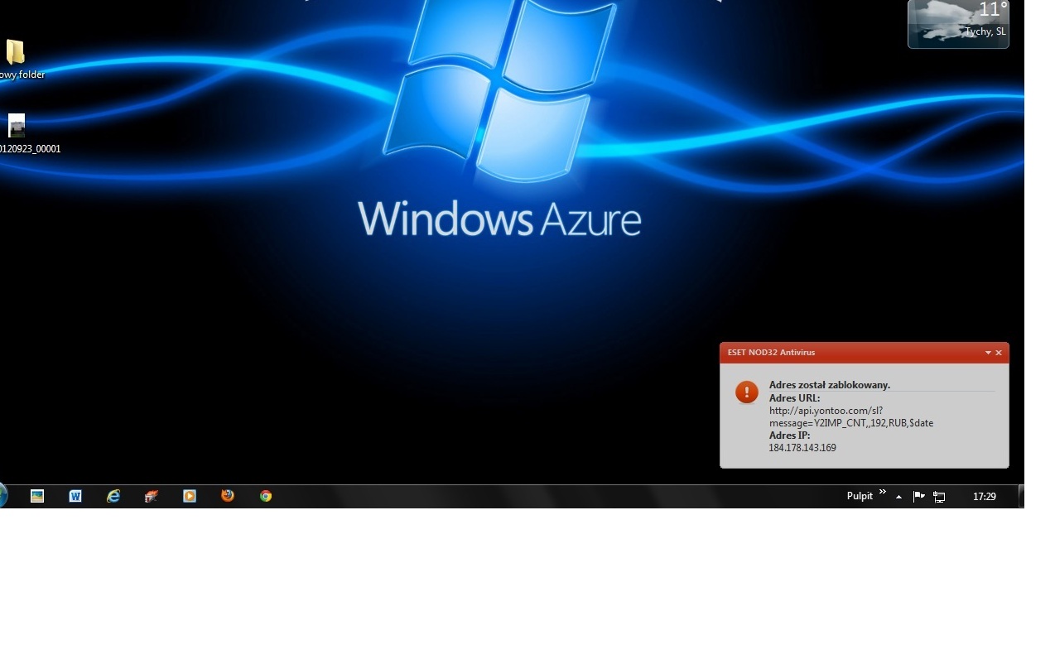The width and height of the screenshot is (1055, 669).
Task: Open the weather gadget for Tychy
Action: pyautogui.click(x=958, y=24)
